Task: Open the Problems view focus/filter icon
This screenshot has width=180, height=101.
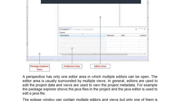Action: [136, 29]
